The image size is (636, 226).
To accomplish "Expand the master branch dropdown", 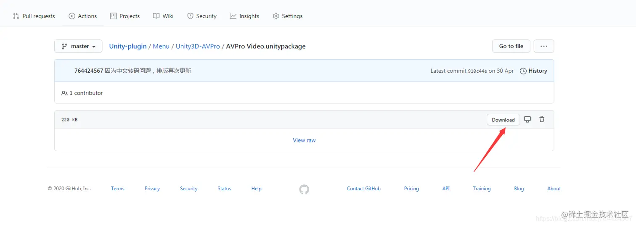I will (x=78, y=46).
